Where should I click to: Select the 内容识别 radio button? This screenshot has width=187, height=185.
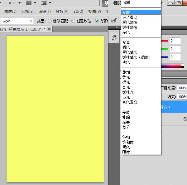pyautogui.click(x=97, y=21)
